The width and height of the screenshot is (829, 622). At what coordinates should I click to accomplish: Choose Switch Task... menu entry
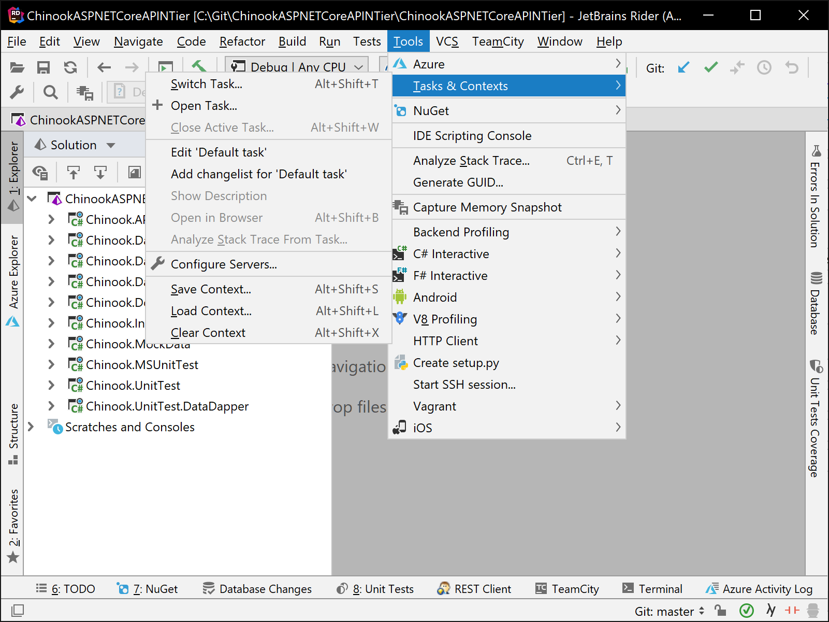(x=269, y=83)
